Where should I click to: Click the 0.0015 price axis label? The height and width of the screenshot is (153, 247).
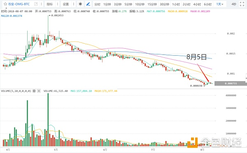[231, 54]
